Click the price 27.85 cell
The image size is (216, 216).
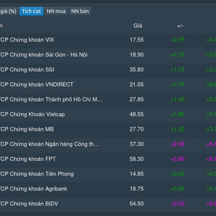coord(136,99)
